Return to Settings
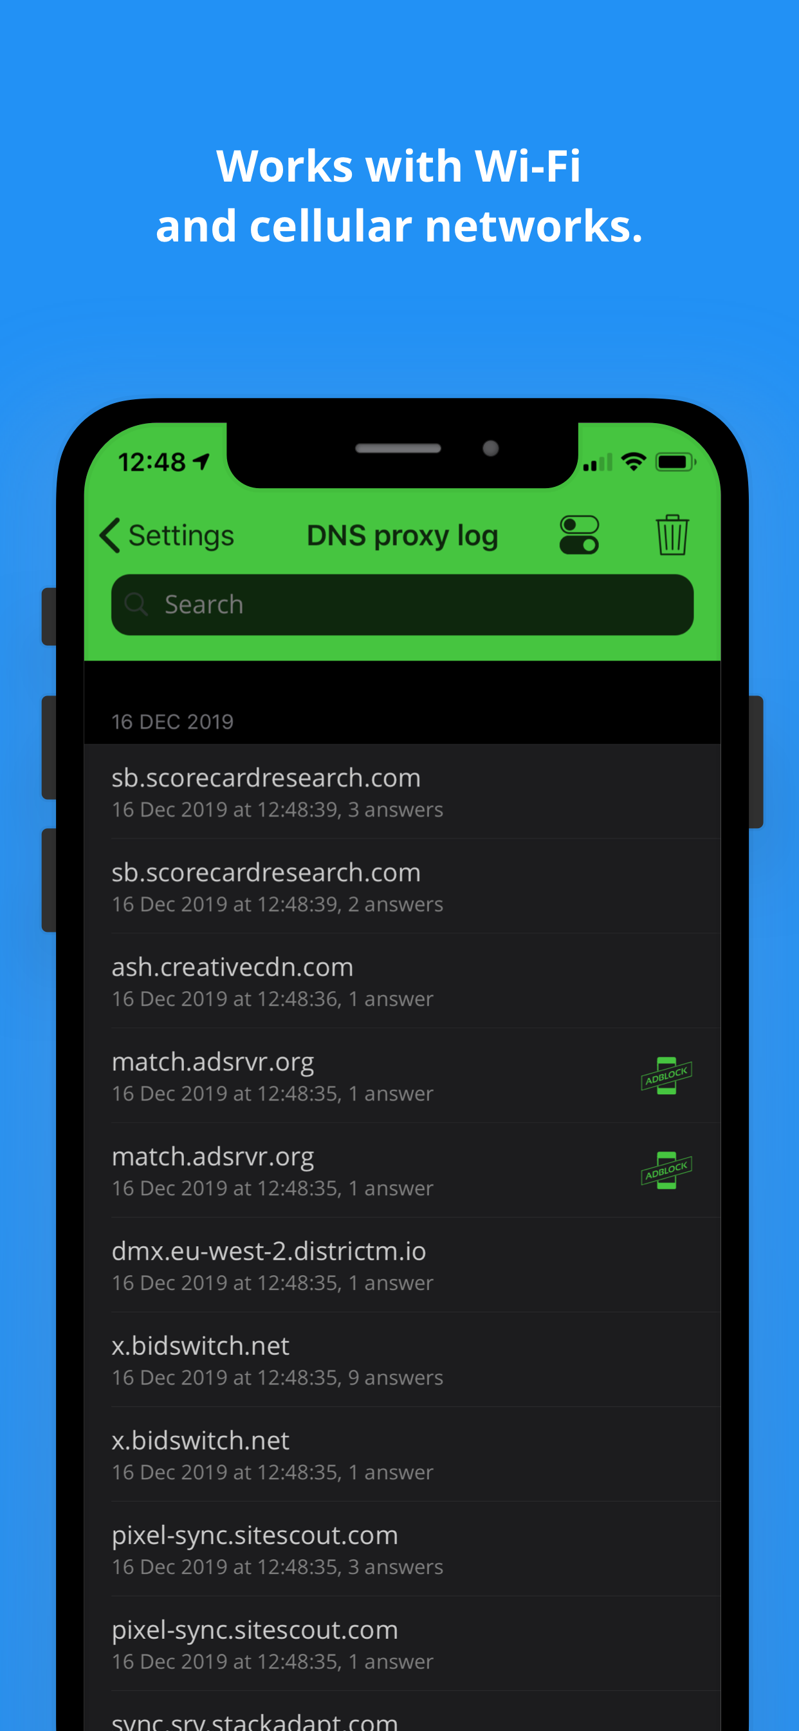799x1731 pixels. tap(167, 536)
